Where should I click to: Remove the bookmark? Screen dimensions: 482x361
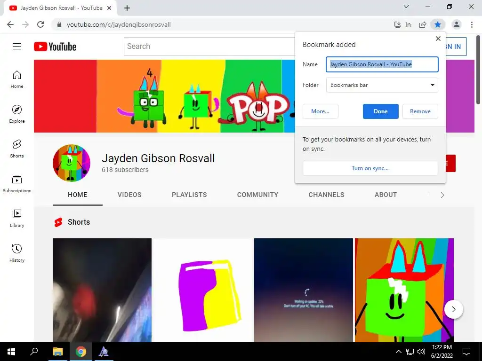click(x=420, y=111)
